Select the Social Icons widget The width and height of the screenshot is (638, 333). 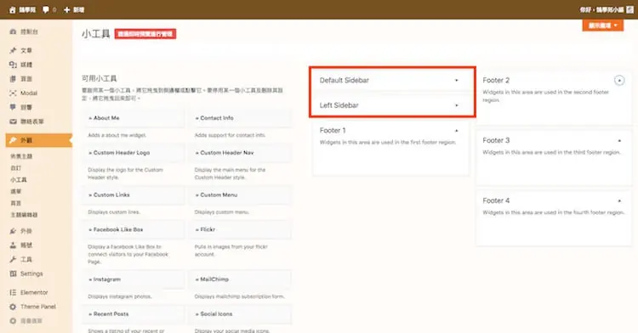click(x=240, y=314)
